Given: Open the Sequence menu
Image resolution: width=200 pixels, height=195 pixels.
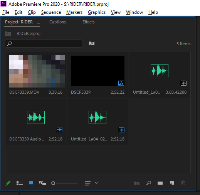Looking at the screenshot, I should (51, 12).
